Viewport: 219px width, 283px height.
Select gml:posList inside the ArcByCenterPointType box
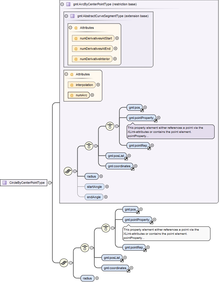(116, 156)
